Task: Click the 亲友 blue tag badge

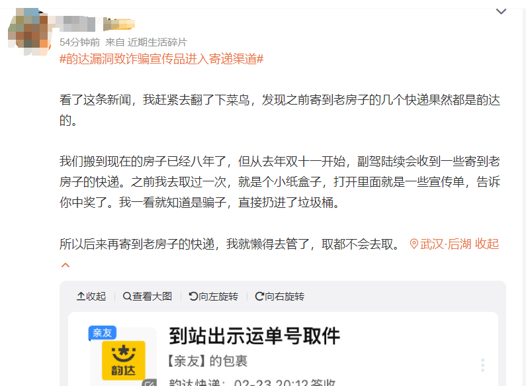Action: pyautogui.click(x=103, y=333)
